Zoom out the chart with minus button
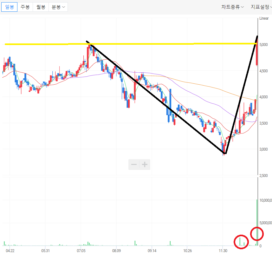The height and width of the screenshot is (254, 272). click(x=134, y=165)
